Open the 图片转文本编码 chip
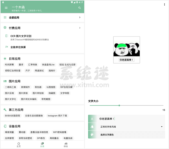Screen dimensions: 169x149 coord(29,99)
